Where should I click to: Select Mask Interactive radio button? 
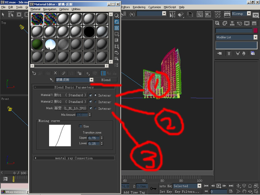click(95, 108)
